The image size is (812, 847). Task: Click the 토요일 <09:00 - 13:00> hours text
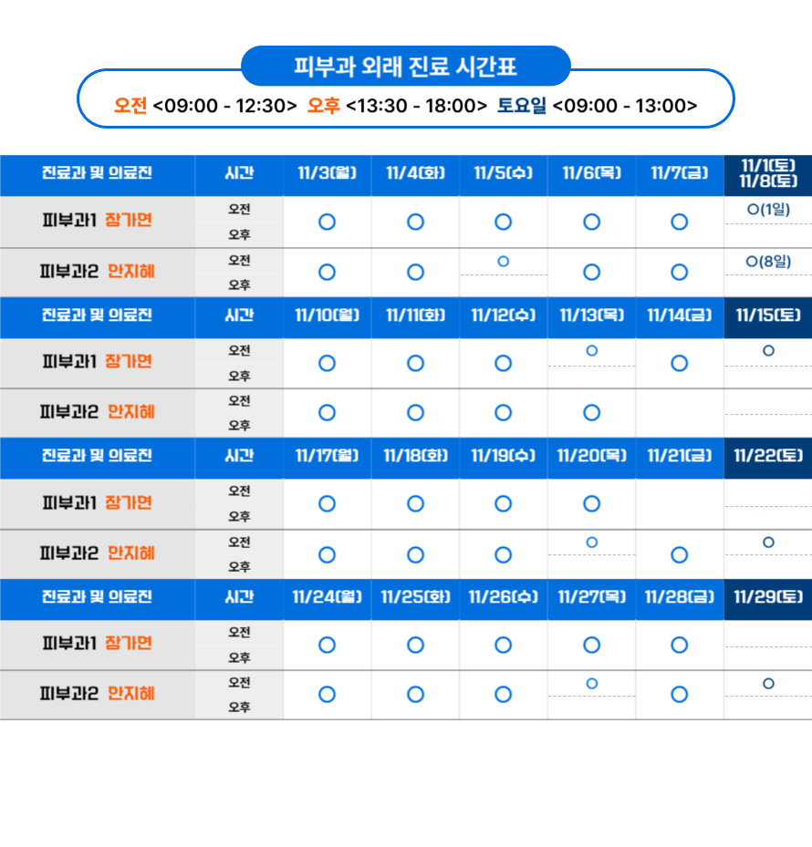point(597,106)
